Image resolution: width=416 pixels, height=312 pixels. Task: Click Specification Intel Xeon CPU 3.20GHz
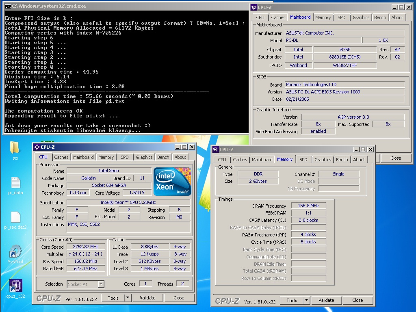click(x=128, y=202)
